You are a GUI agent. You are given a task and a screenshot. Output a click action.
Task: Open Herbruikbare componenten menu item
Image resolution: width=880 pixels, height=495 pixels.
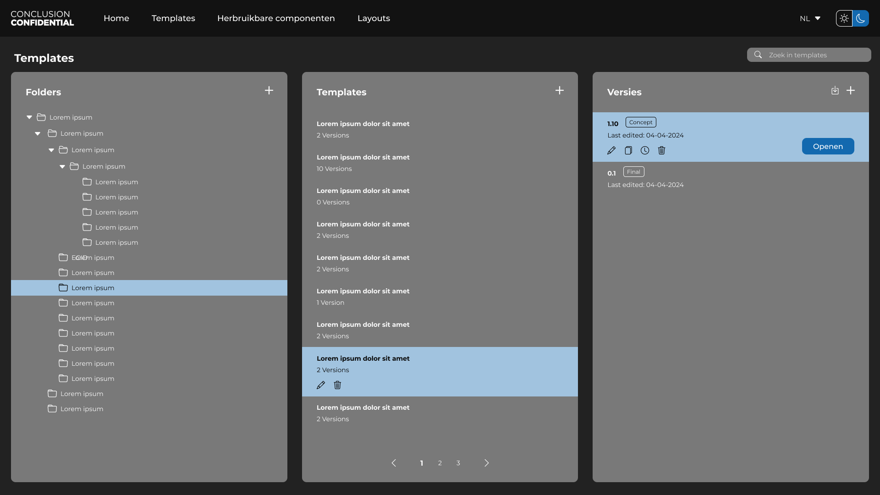[x=276, y=18]
